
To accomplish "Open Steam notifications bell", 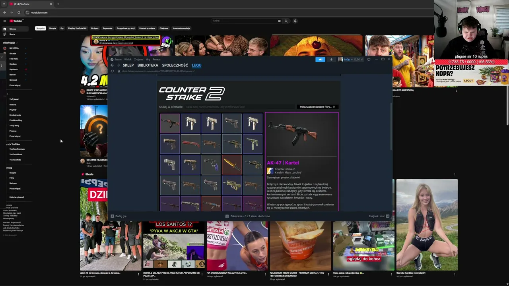I will (331, 60).
